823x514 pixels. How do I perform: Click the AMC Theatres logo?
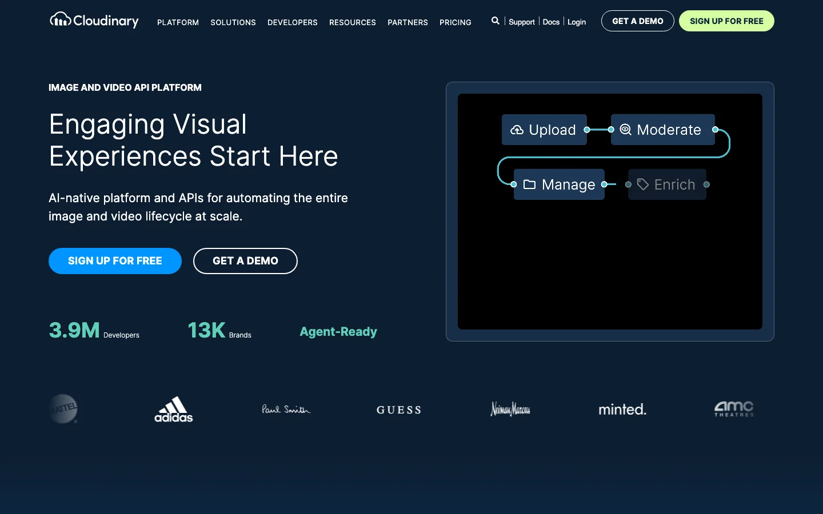734,409
